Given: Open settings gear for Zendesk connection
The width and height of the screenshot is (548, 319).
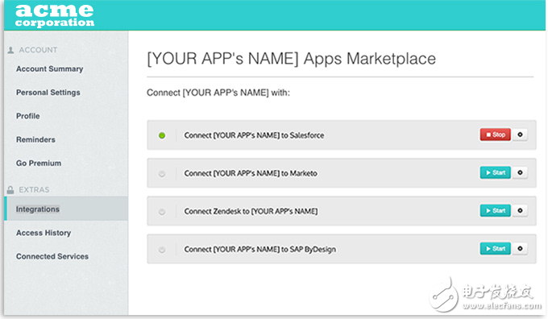Looking at the screenshot, I should pos(520,211).
